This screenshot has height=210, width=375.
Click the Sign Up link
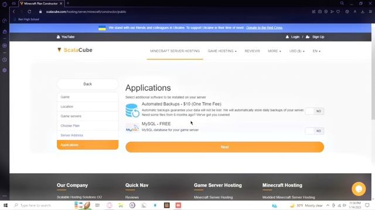[x=315, y=37]
